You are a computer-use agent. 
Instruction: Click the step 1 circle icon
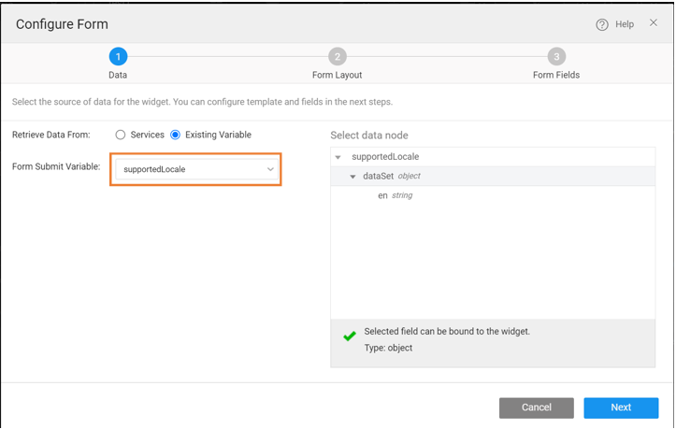pyautogui.click(x=118, y=57)
